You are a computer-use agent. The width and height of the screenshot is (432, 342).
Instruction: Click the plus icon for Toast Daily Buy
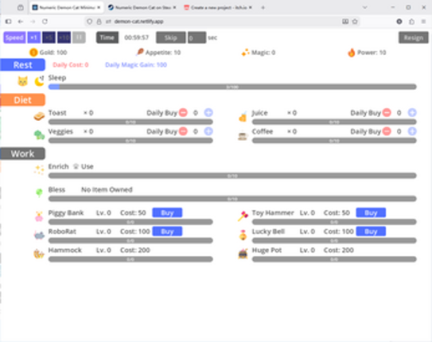point(208,113)
